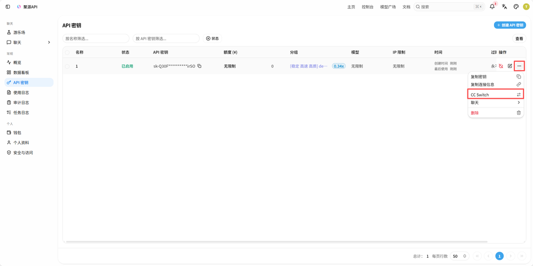Screen dimensions: 533x266
Task: Open 概览 in the sidebar
Action: [x=29, y=62]
